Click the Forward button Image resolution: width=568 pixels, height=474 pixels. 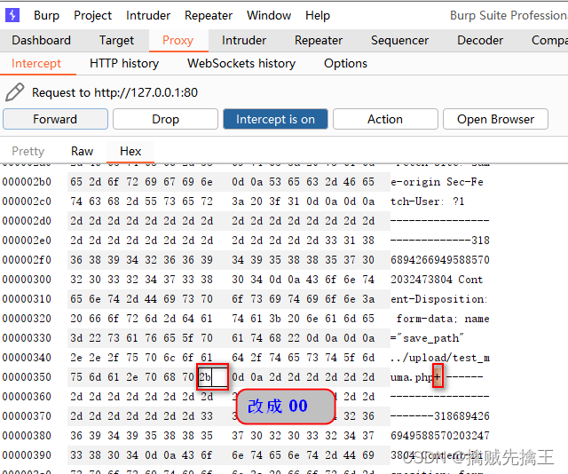(55, 119)
